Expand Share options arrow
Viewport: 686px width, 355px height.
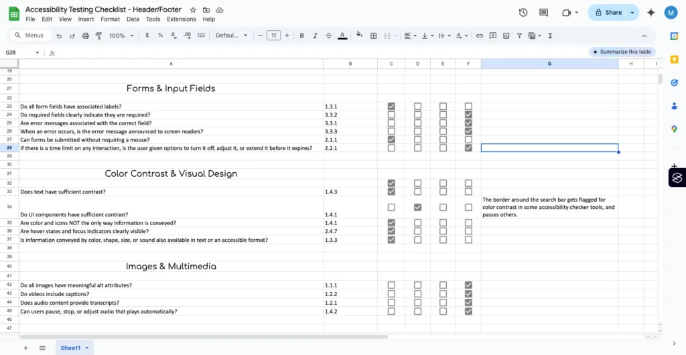coord(632,13)
